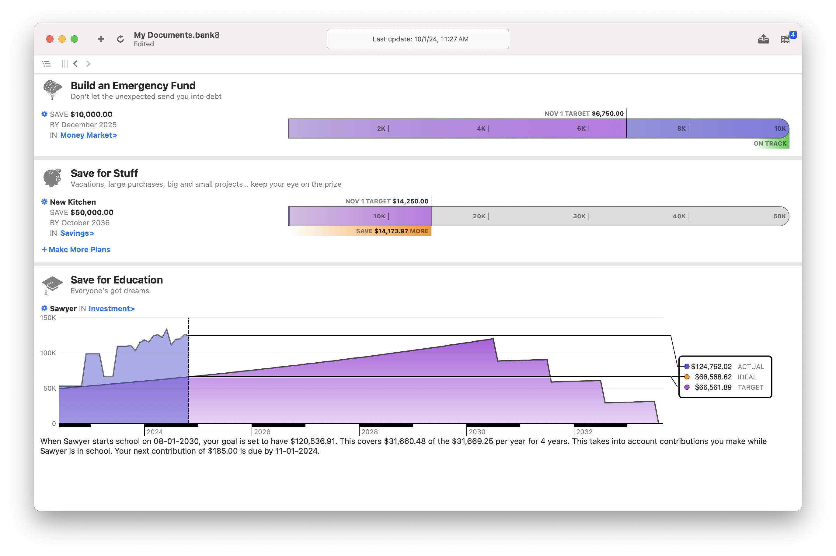Click Make More Plans
The height and width of the screenshot is (556, 836).
pos(76,250)
